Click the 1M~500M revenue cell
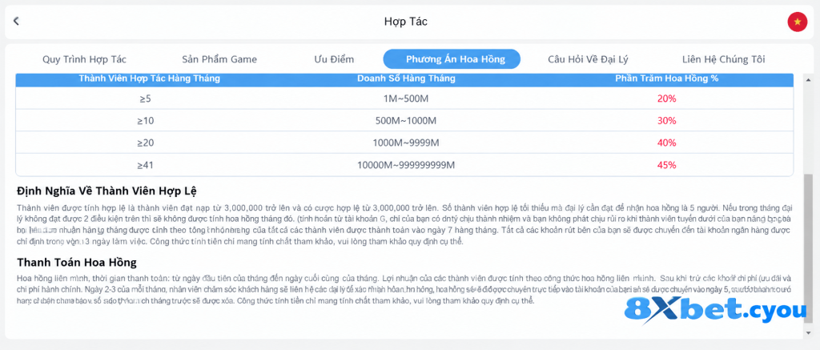 (x=406, y=99)
